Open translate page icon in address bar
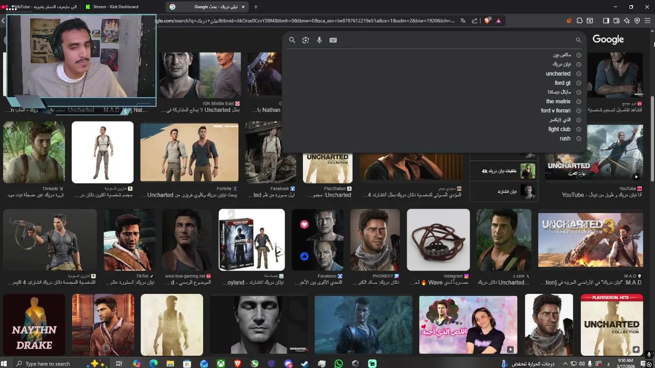655x368 pixels. pos(463,20)
